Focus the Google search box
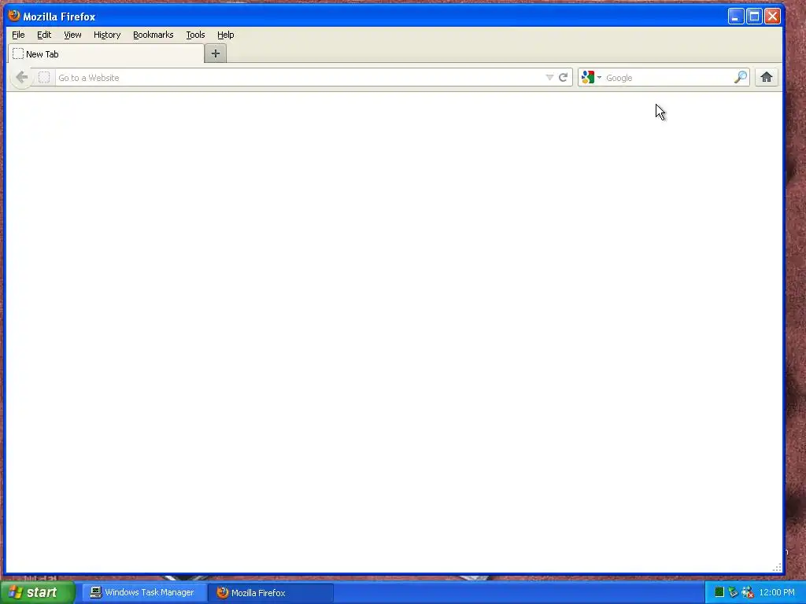806x604 pixels. [x=668, y=78]
